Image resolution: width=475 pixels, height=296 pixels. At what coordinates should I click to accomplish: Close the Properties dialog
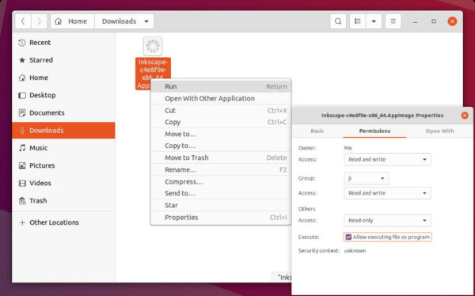[465, 116]
